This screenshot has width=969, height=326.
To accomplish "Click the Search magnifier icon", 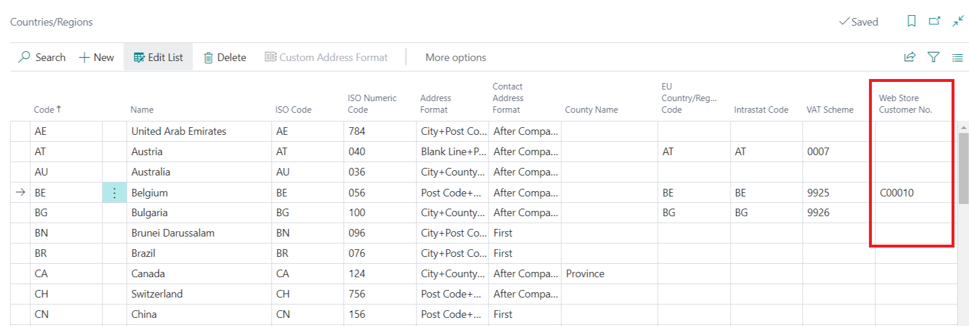I will [x=24, y=57].
